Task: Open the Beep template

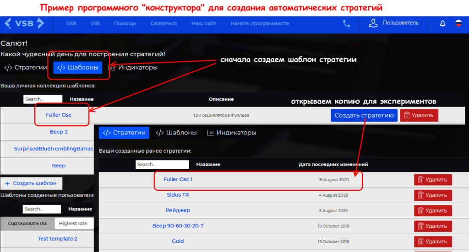Action: [x=59, y=166]
